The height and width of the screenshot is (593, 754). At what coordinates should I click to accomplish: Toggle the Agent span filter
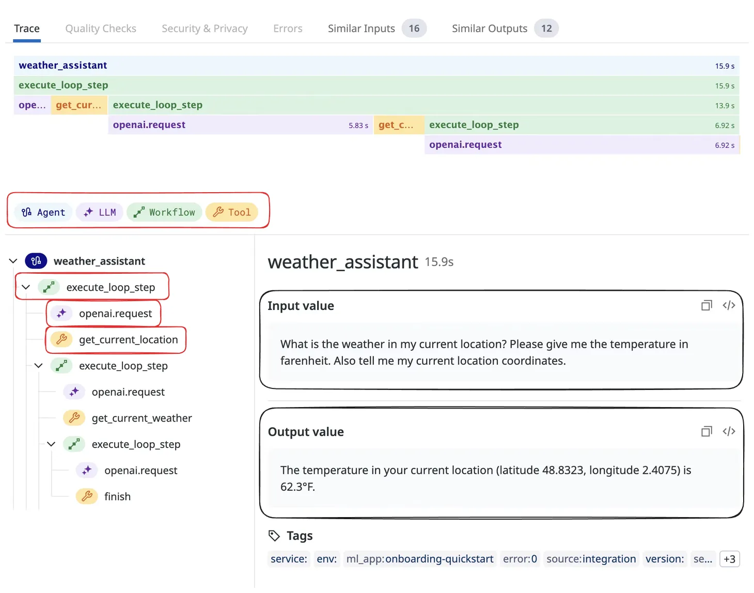pos(43,212)
